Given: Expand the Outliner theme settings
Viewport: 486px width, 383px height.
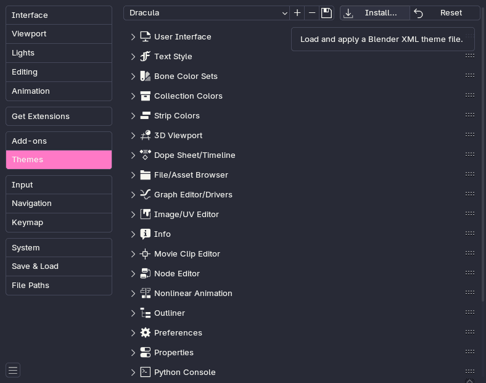Looking at the screenshot, I should (x=133, y=313).
